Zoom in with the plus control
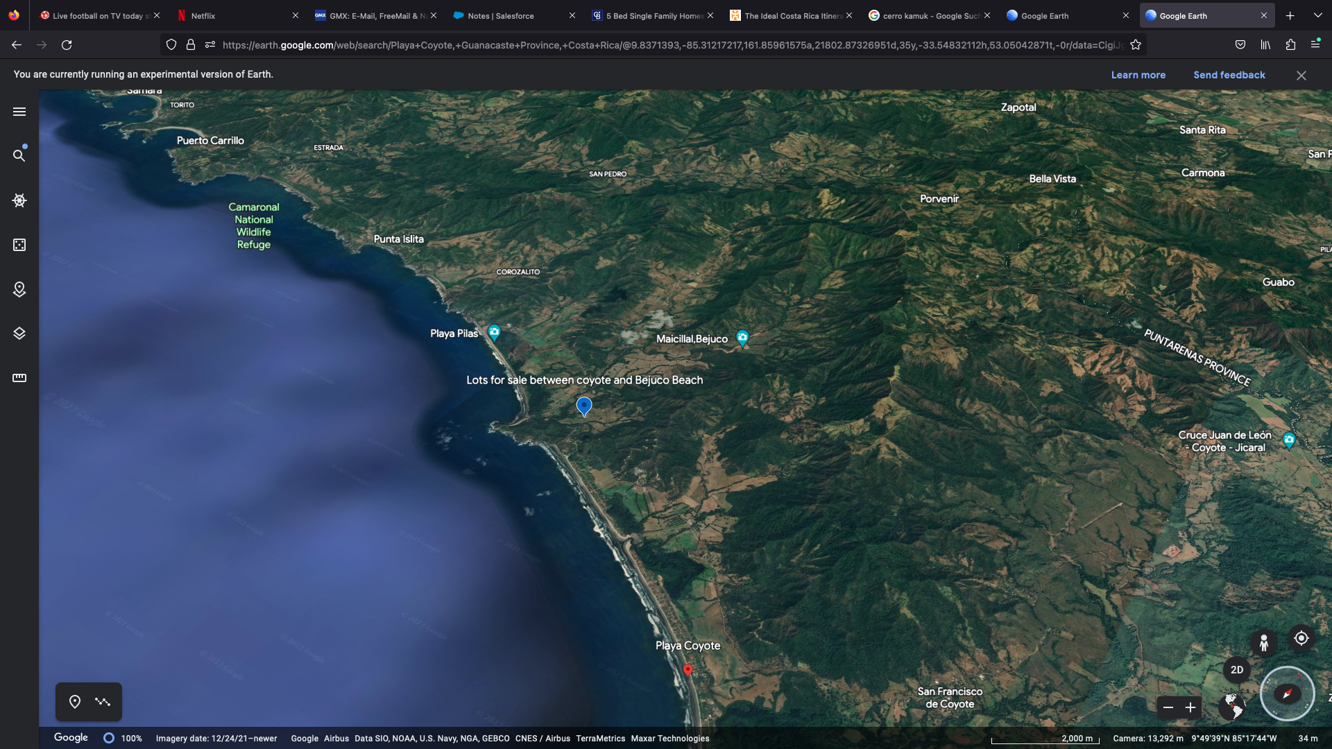Viewport: 1332px width, 749px height. tap(1190, 707)
